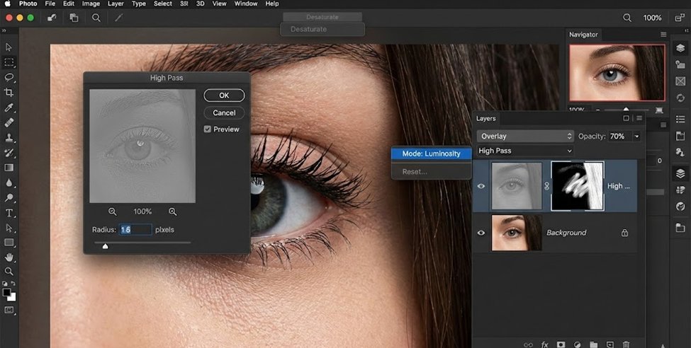This screenshot has height=348, width=691.
Task: Select the Rectangular Marquee tool
Action: (x=9, y=62)
